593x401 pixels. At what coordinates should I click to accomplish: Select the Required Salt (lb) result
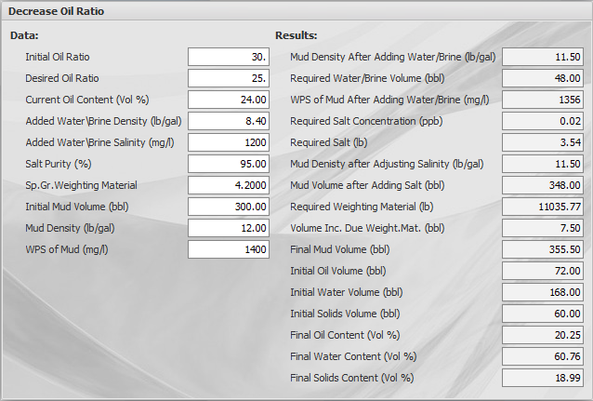(x=543, y=142)
